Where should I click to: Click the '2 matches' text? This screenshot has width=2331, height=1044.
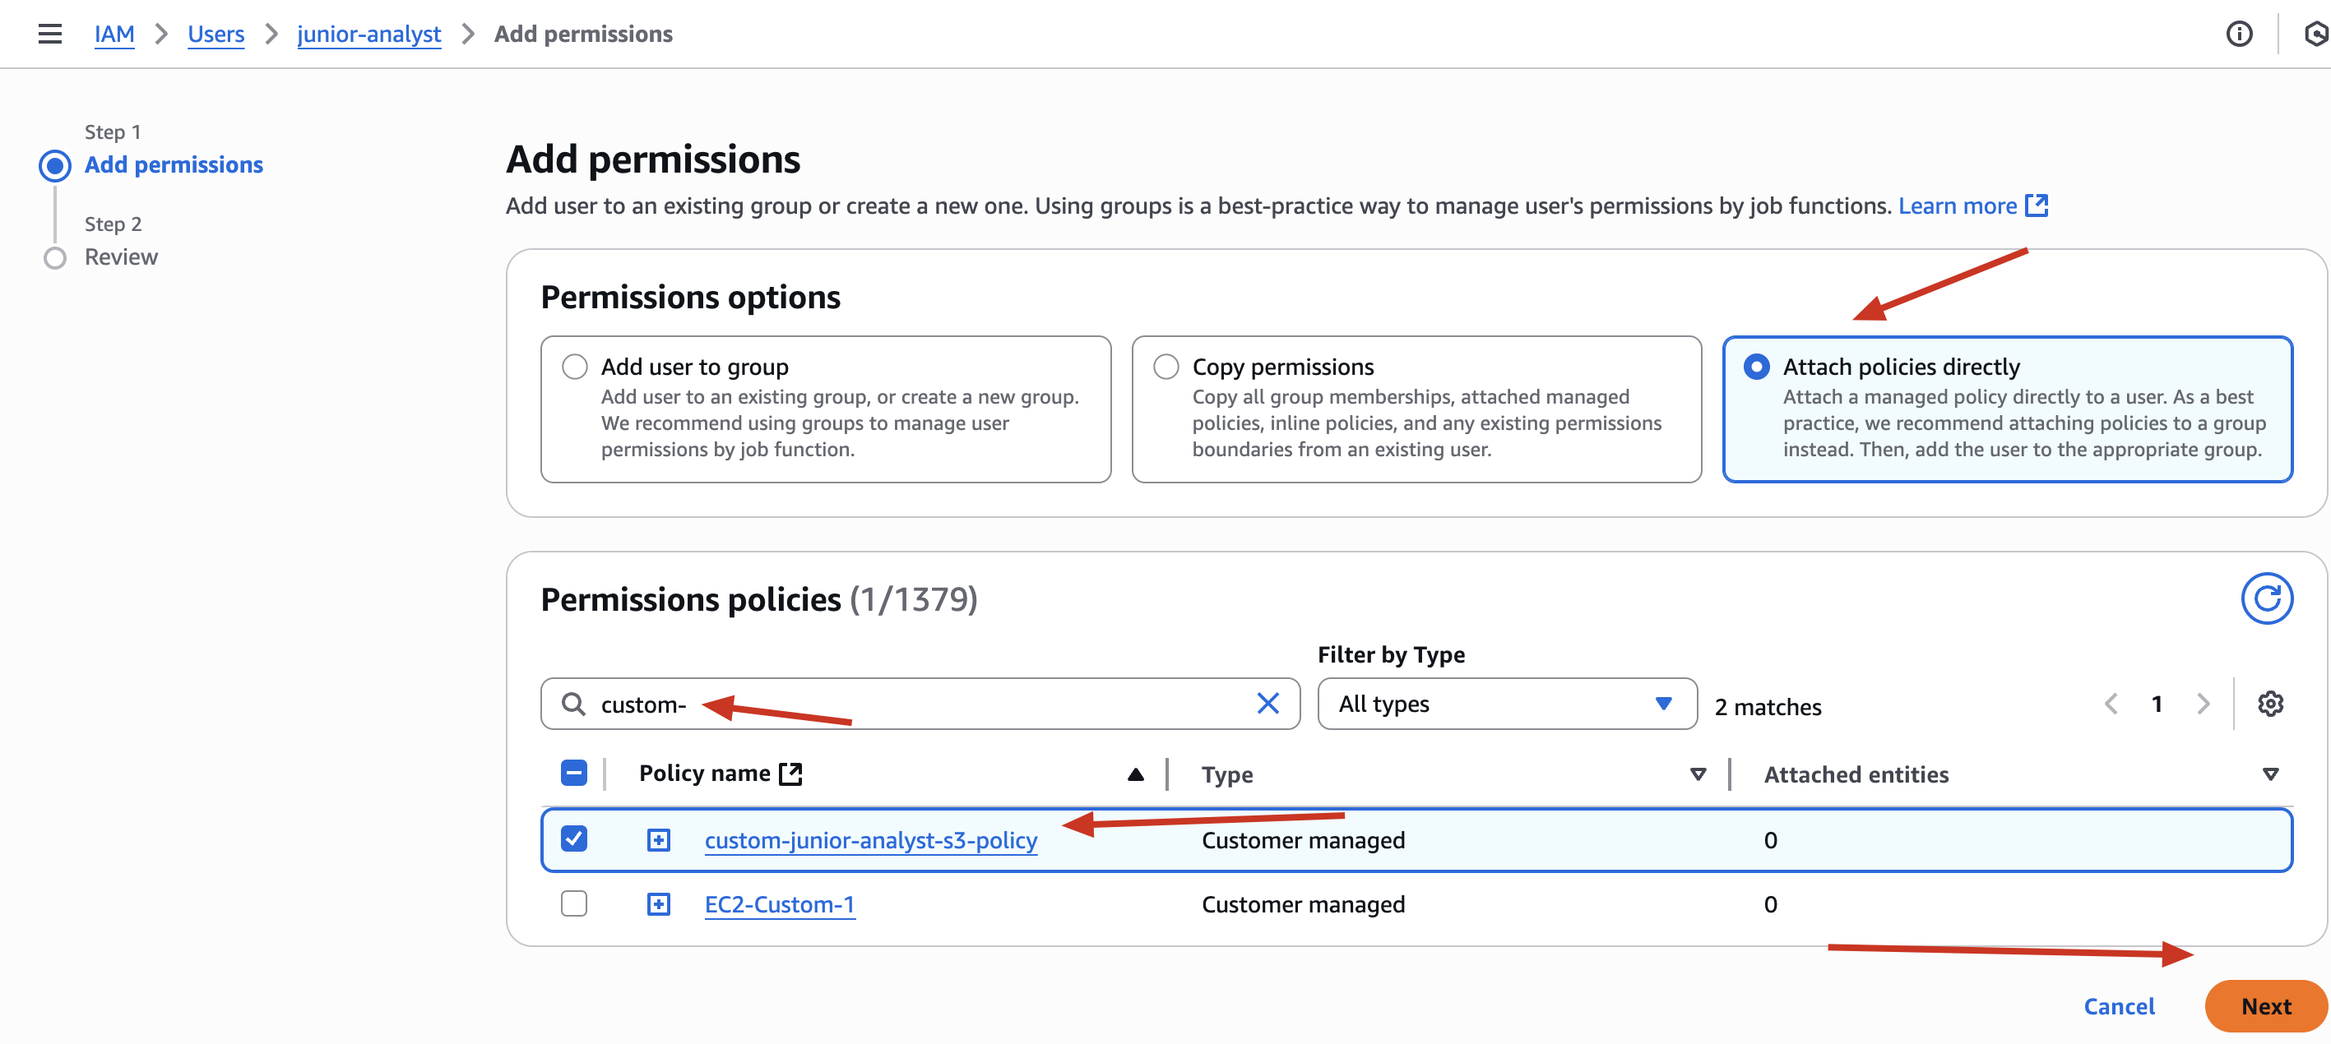(1768, 707)
